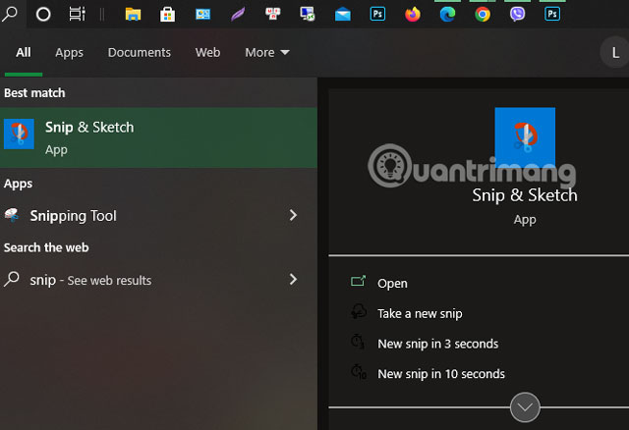Click the taskbar search magnifier icon
Image resolution: width=629 pixels, height=430 pixels.
10,14
